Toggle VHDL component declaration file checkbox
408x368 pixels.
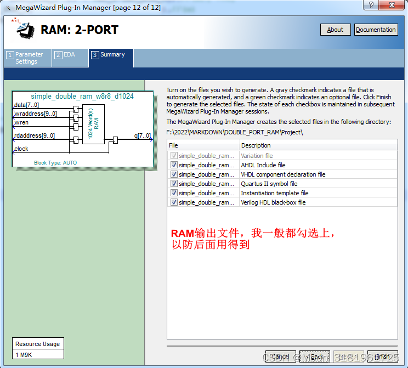pyautogui.click(x=174, y=174)
